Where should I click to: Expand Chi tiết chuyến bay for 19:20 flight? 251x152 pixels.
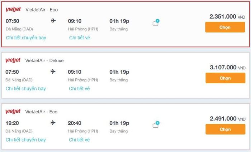click(x=26, y=140)
